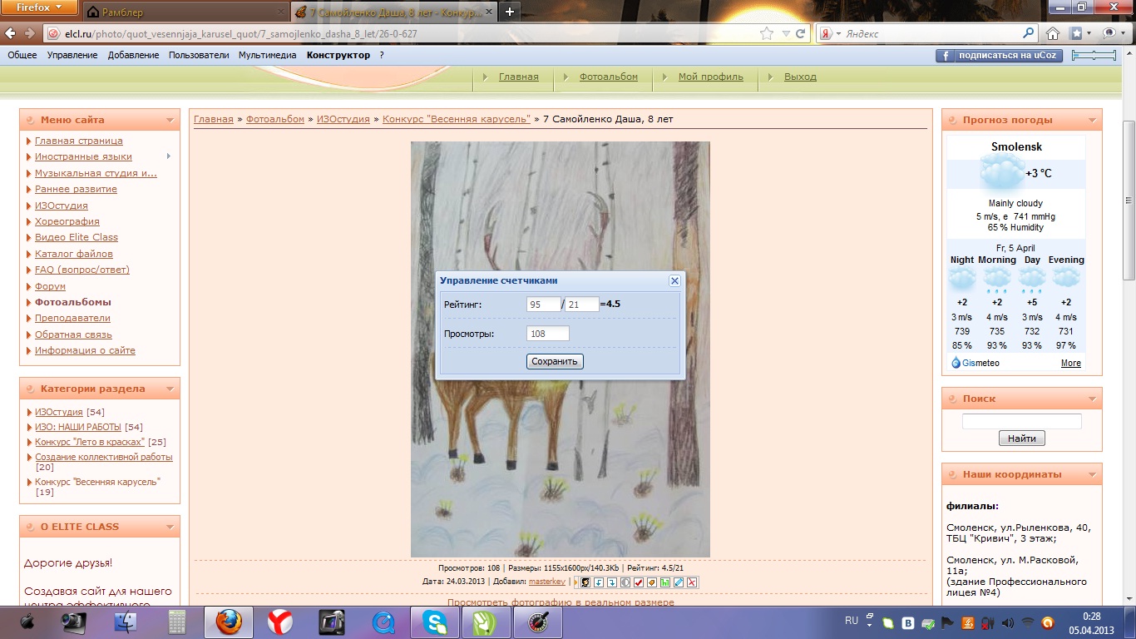Collapse the Поиск block
This screenshot has height=639, width=1136.
coord(1092,399)
